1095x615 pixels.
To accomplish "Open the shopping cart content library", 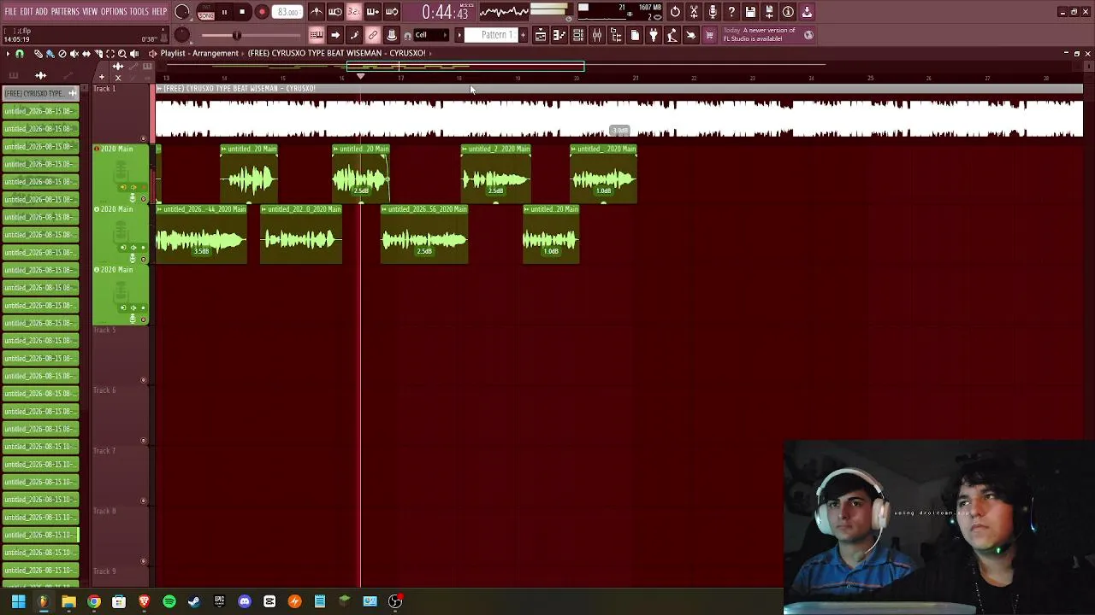I will click(709, 35).
